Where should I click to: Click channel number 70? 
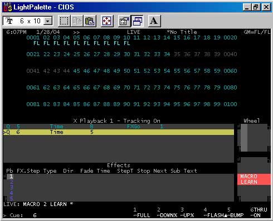(126, 88)
